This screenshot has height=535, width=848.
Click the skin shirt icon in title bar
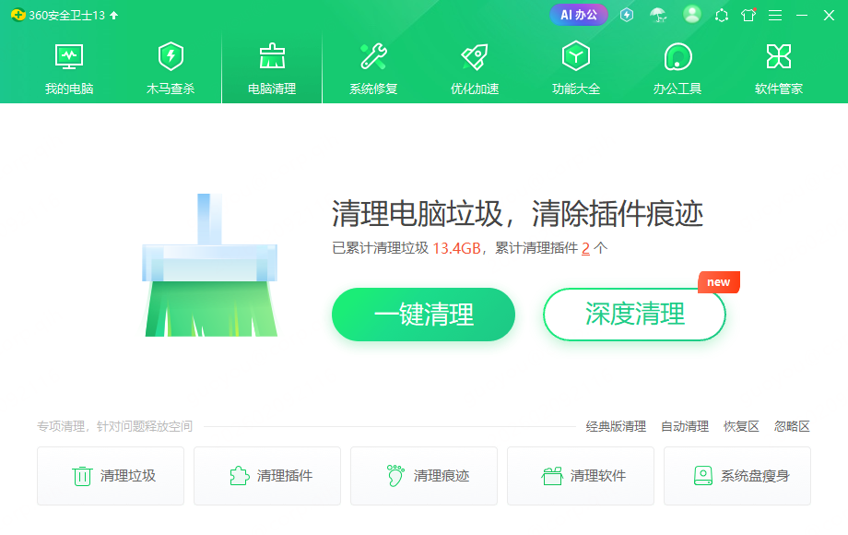(748, 15)
